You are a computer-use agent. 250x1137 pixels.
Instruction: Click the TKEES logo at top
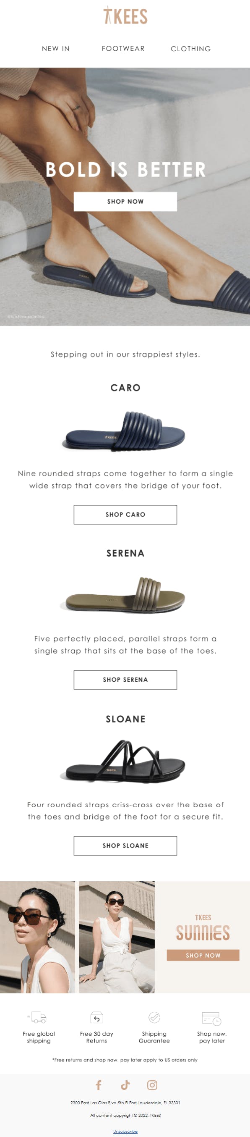tap(125, 16)
